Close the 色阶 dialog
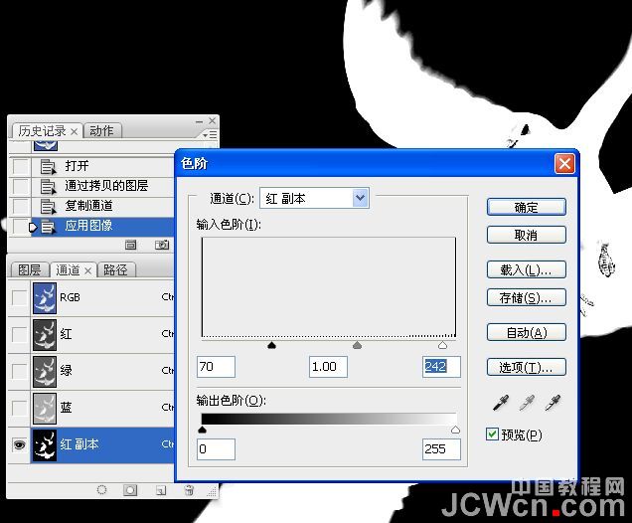This screenshot has width=632, height=523. point(564,164)
